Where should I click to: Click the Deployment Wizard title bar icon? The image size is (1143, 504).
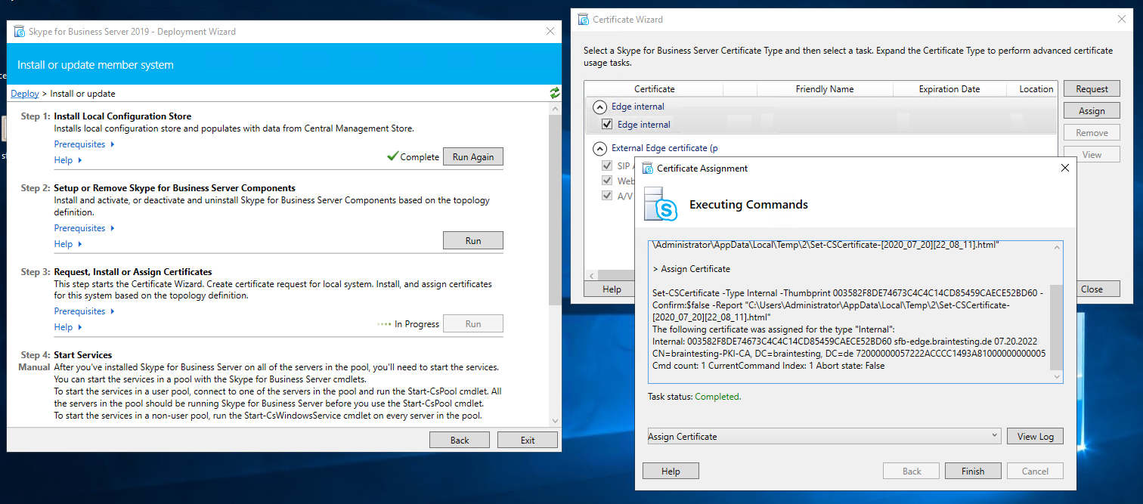click(18, 32)
